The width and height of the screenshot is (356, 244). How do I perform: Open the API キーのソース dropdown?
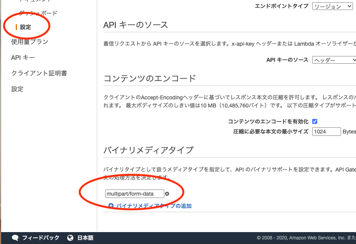334,60
